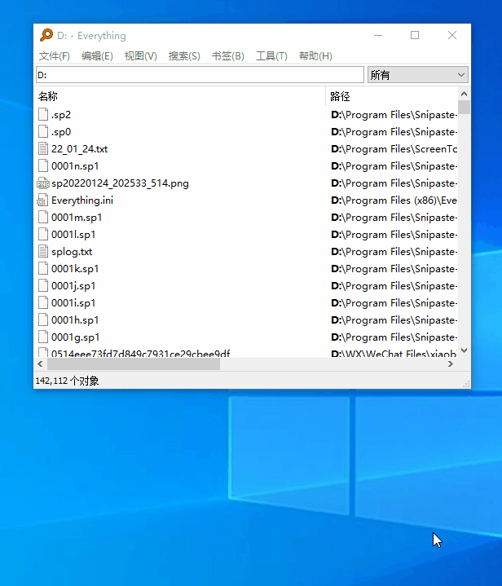Click the file icon beside 0001n.sp1
The width and height of the screenshot is (502, 586).
[43, 166]
